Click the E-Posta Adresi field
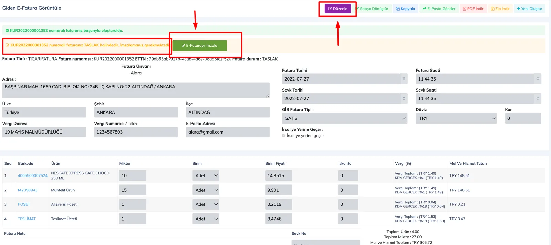Screen dimensions: 551x245 (228, 132)
